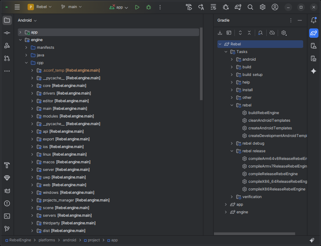Screen dimensions: 321x246
Task: Open more run actions menu
Action: click(160, 7)
